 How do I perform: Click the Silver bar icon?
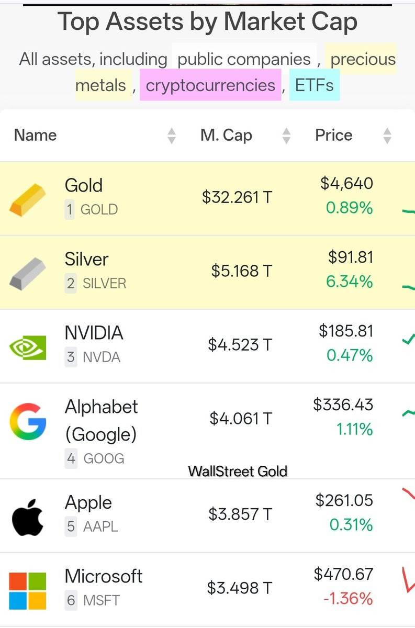point(28,274)
